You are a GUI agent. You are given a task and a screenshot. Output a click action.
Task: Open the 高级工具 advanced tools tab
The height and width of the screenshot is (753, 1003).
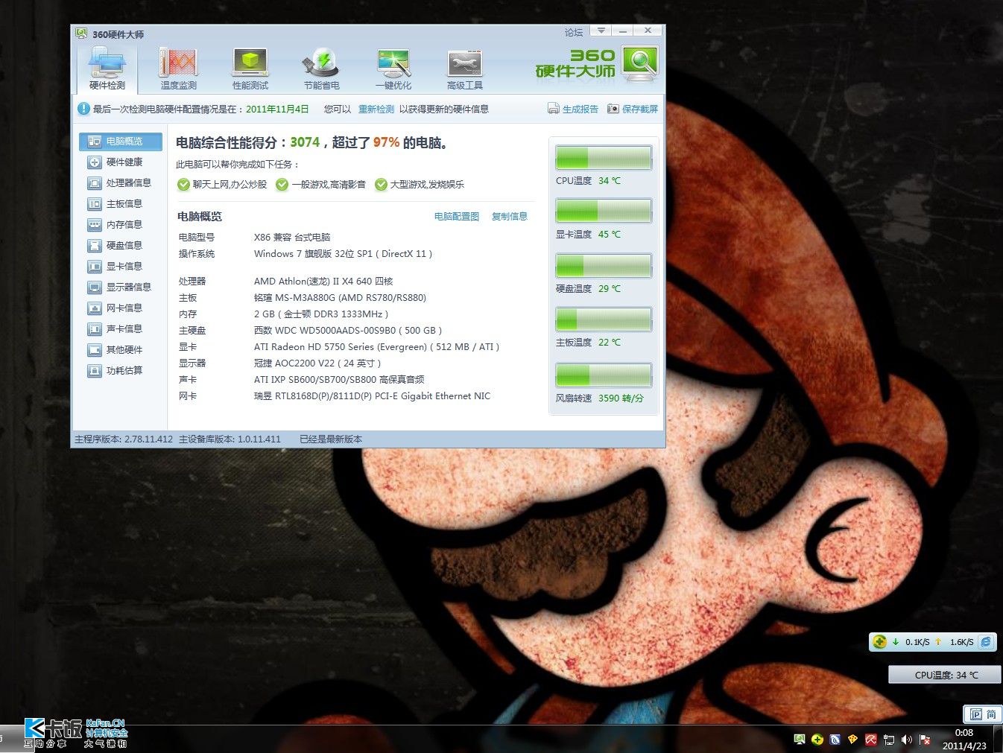click(x=464, y=69)
